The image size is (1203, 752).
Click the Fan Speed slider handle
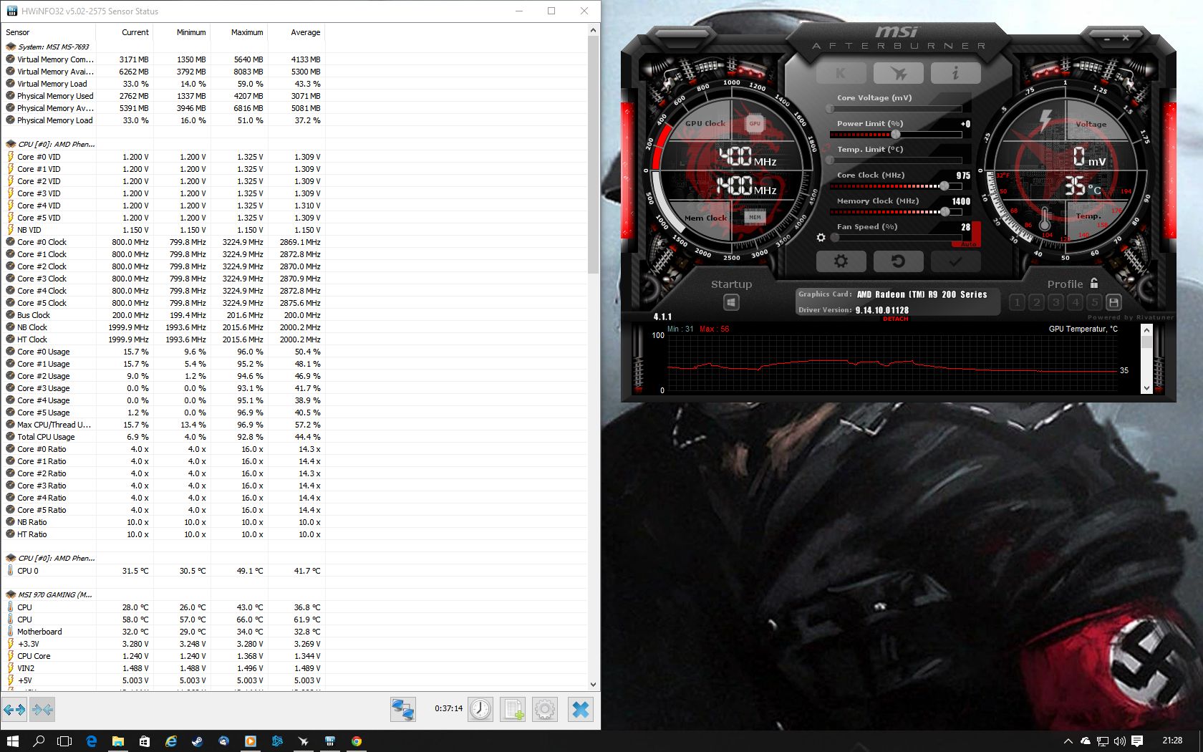pyautogui.click(x=835, y=238)
